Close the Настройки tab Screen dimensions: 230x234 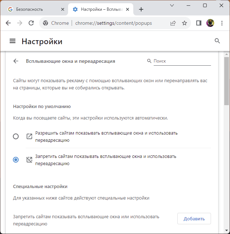tap(128, 9)
